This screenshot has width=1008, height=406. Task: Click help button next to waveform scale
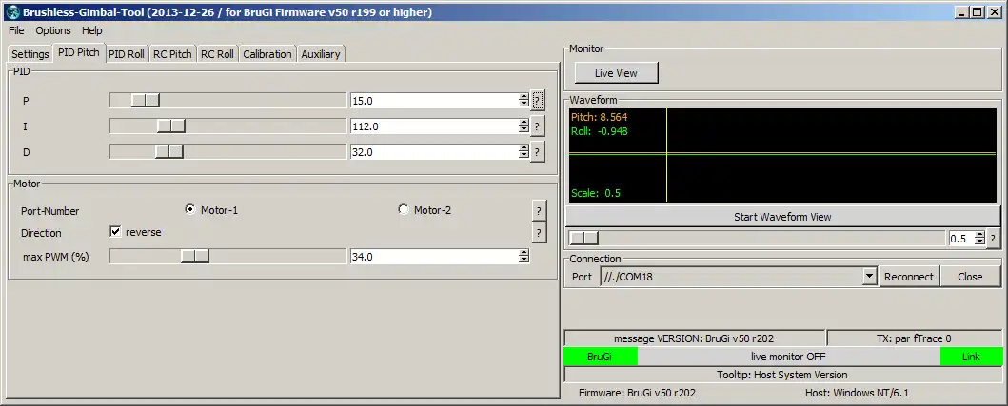(993, 239)
